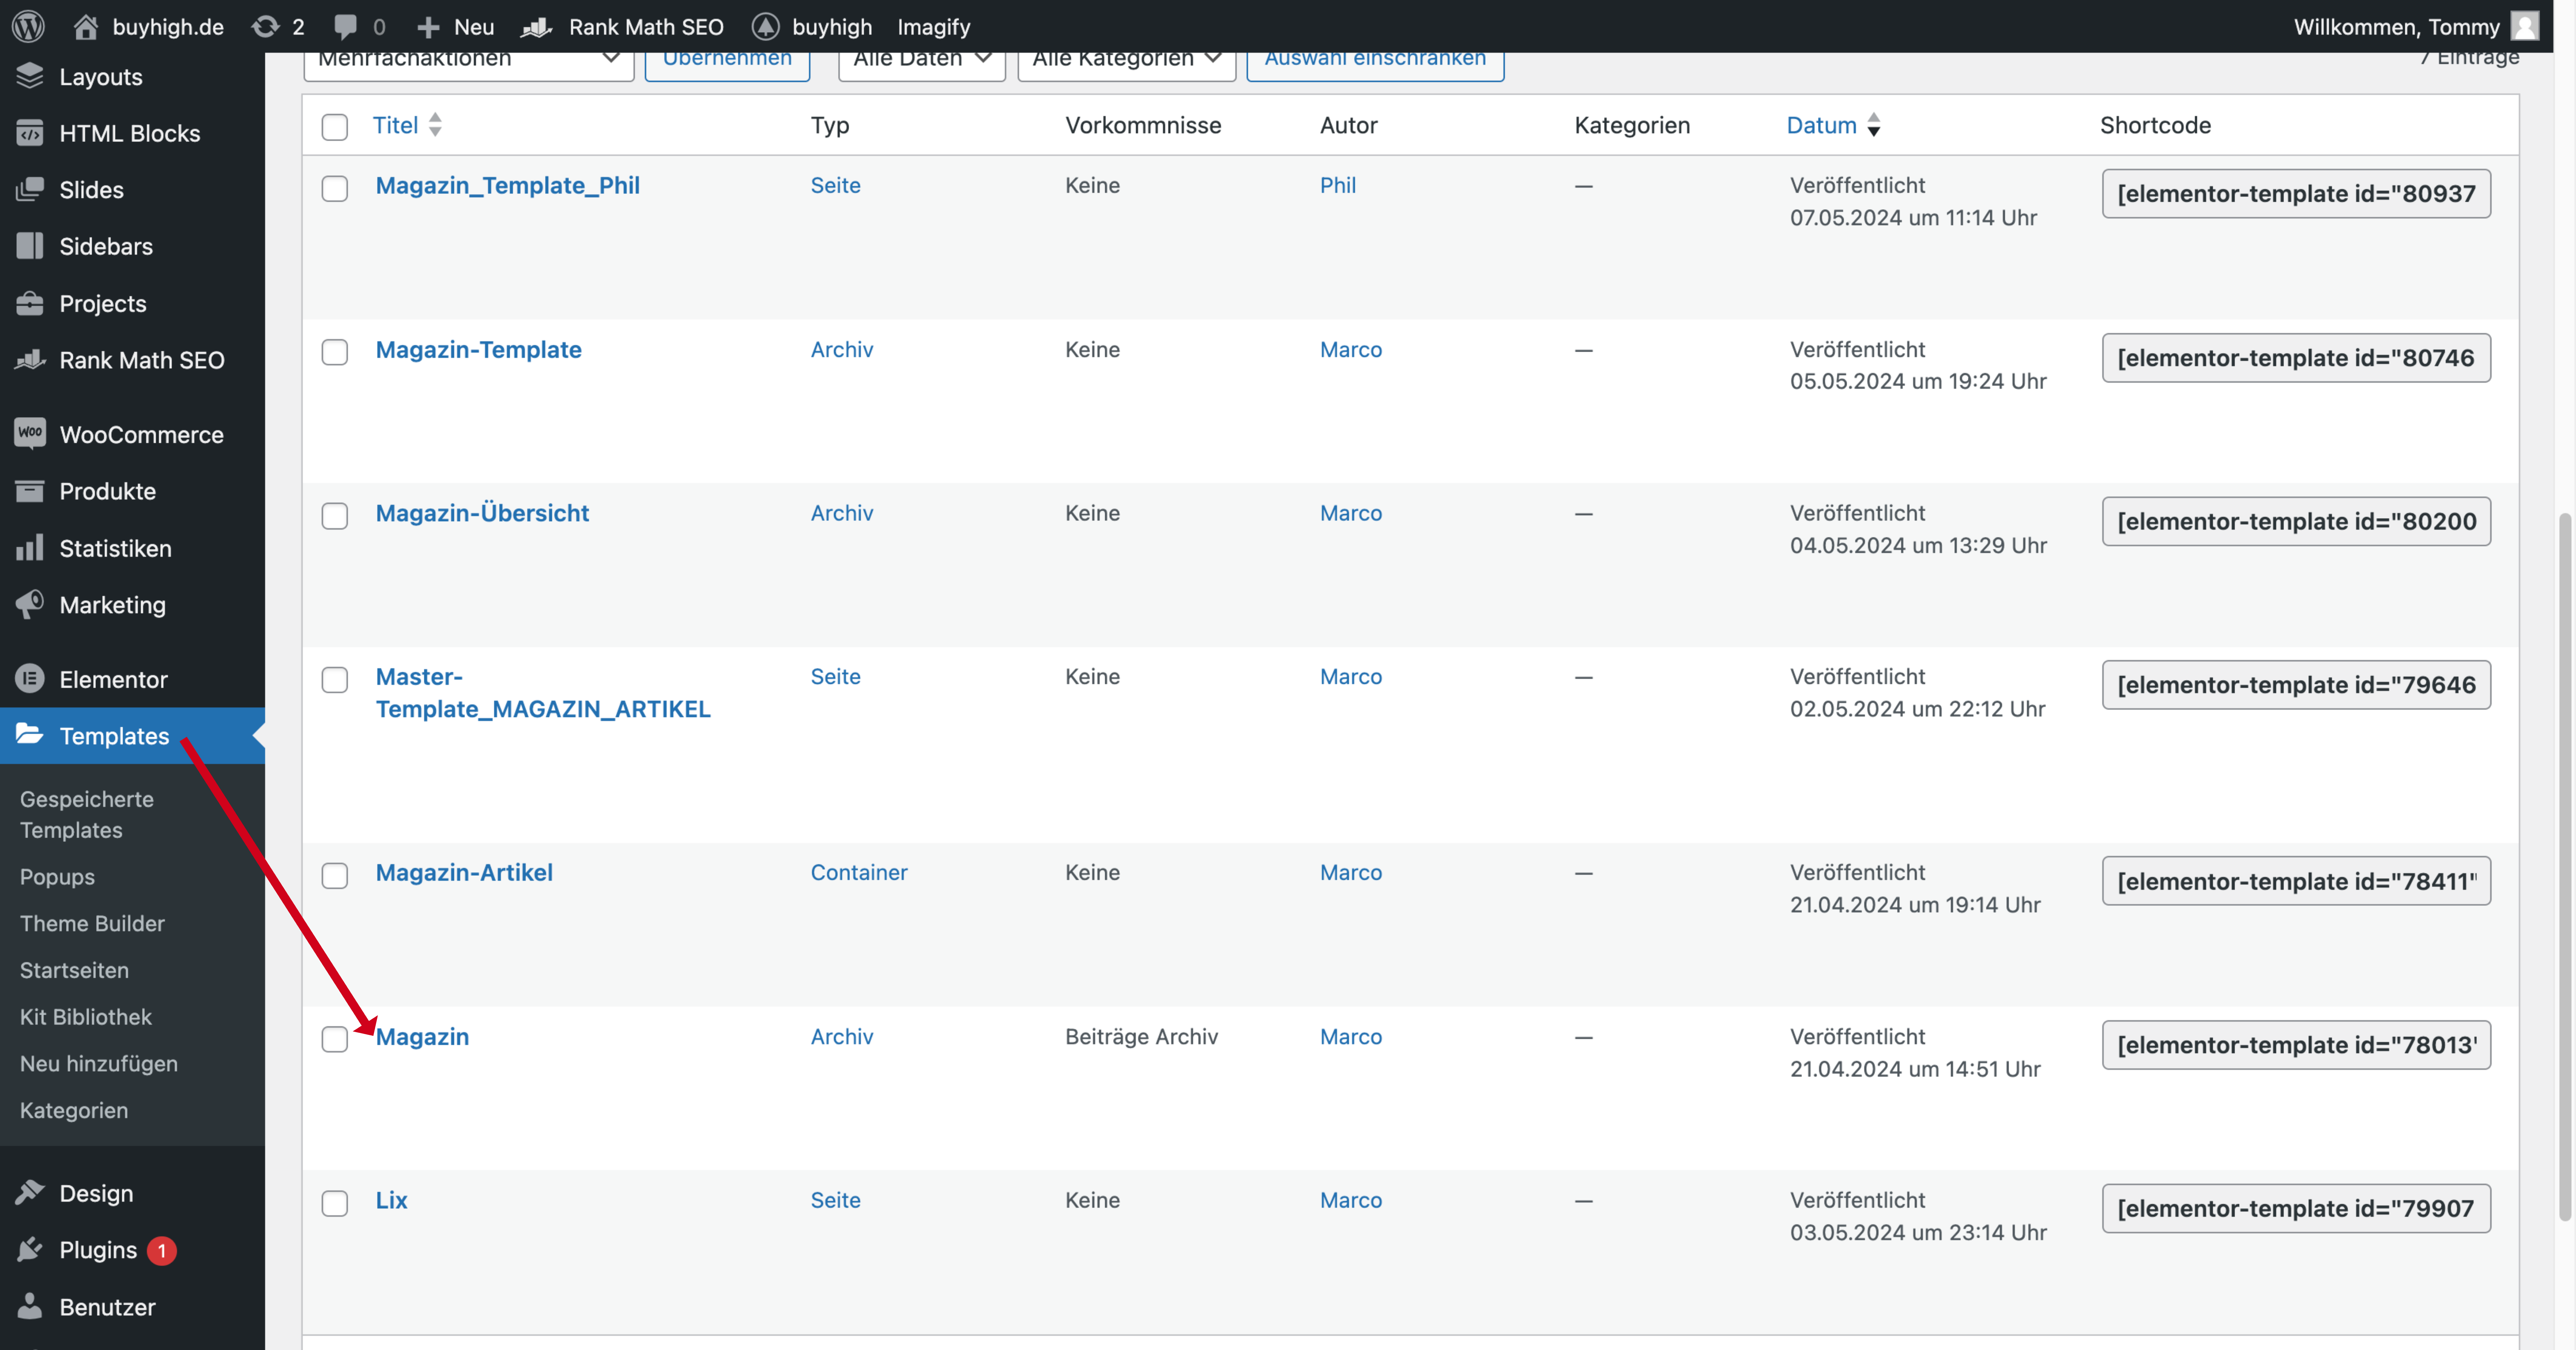
Task: Check the Magazin-Übersicht row checkbox
Action: (335, 516)
